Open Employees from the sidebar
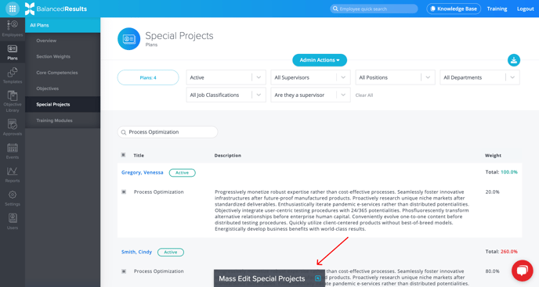Image resolution: width=539 pixels, height=287 pixels. 13,28
